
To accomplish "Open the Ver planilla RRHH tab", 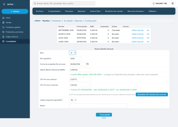I will [x=68, y=21].
